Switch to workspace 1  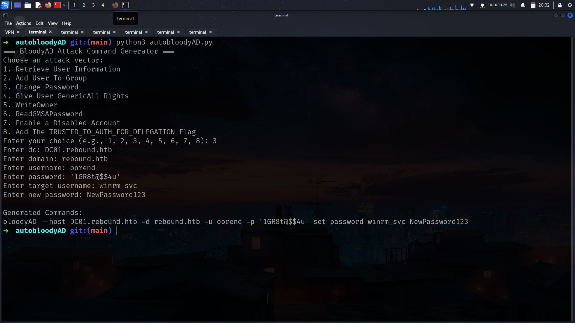click(74, 5)
